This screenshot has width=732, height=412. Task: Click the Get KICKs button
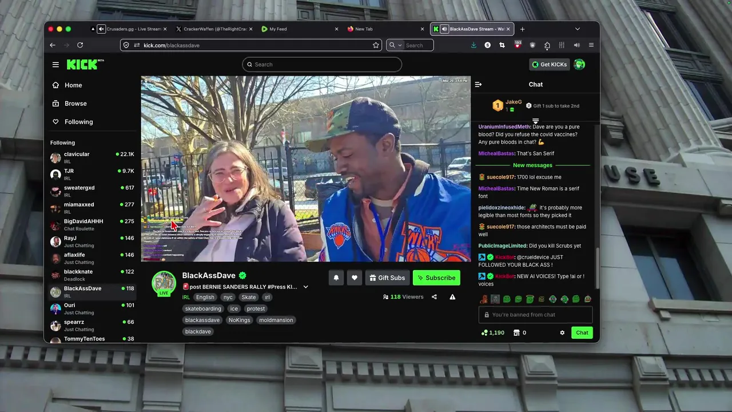coord(549,64)
